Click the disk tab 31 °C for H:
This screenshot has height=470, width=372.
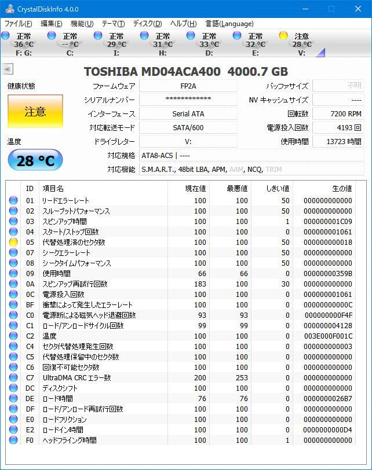click(x=163, y=44)
